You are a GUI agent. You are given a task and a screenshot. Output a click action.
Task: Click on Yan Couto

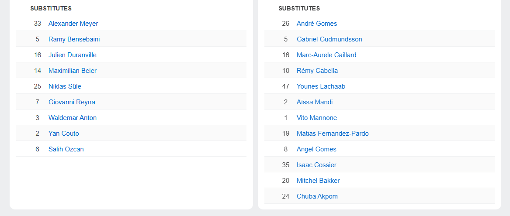(x=63, y=134)
